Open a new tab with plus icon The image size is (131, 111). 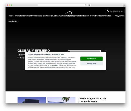click(x=124, y=6)
